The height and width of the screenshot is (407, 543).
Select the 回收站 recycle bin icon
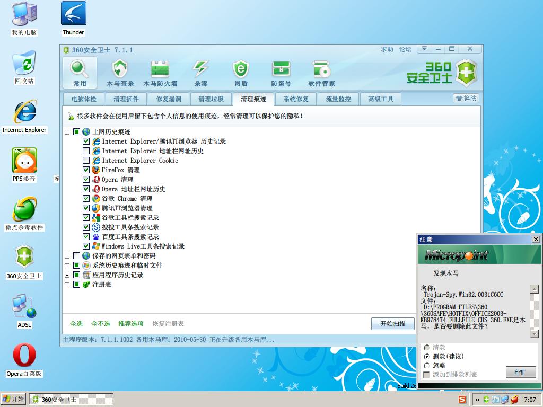[24, 67]
